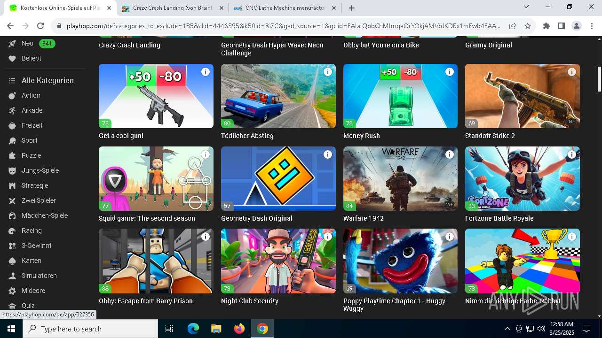The height and width of the screenshot is (338, 602).
Task: Click the heart icon beside Beliebt
Action: [x=12, y=59]
